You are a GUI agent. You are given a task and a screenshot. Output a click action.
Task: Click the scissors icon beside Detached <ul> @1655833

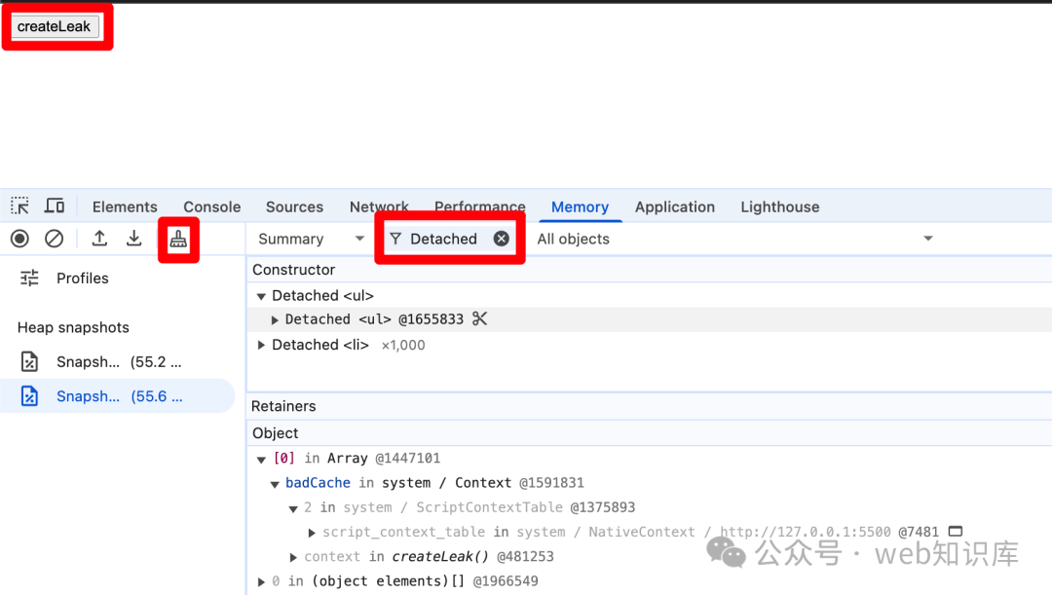[479, 319]
